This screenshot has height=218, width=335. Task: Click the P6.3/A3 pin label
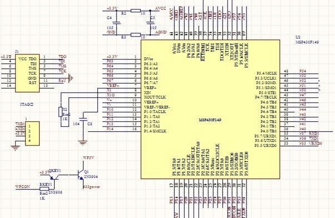pos(151,63)
